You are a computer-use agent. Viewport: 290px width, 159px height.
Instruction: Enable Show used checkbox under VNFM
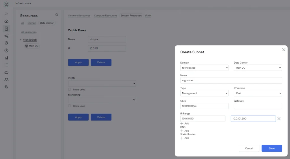70,90
